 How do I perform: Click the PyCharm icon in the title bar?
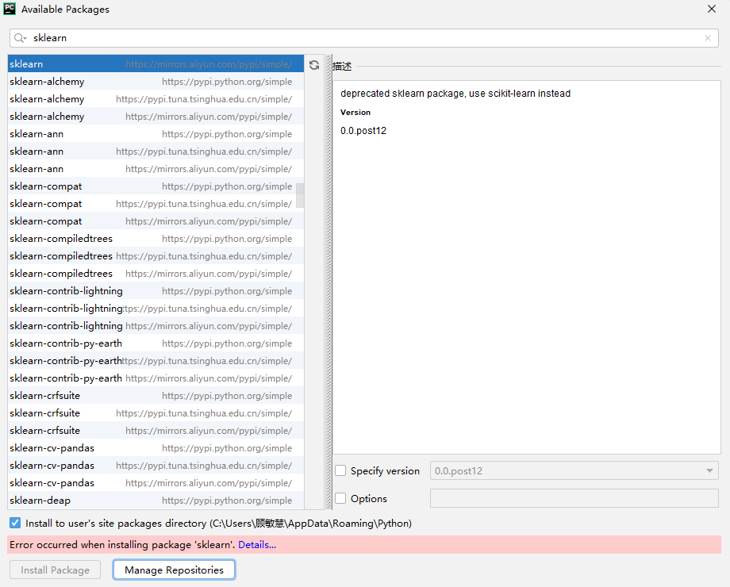[11, 10]
